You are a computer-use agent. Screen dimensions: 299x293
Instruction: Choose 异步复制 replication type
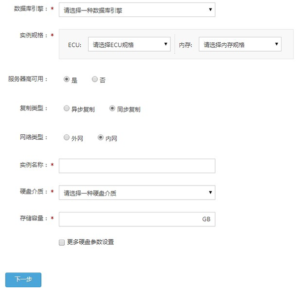67,108
